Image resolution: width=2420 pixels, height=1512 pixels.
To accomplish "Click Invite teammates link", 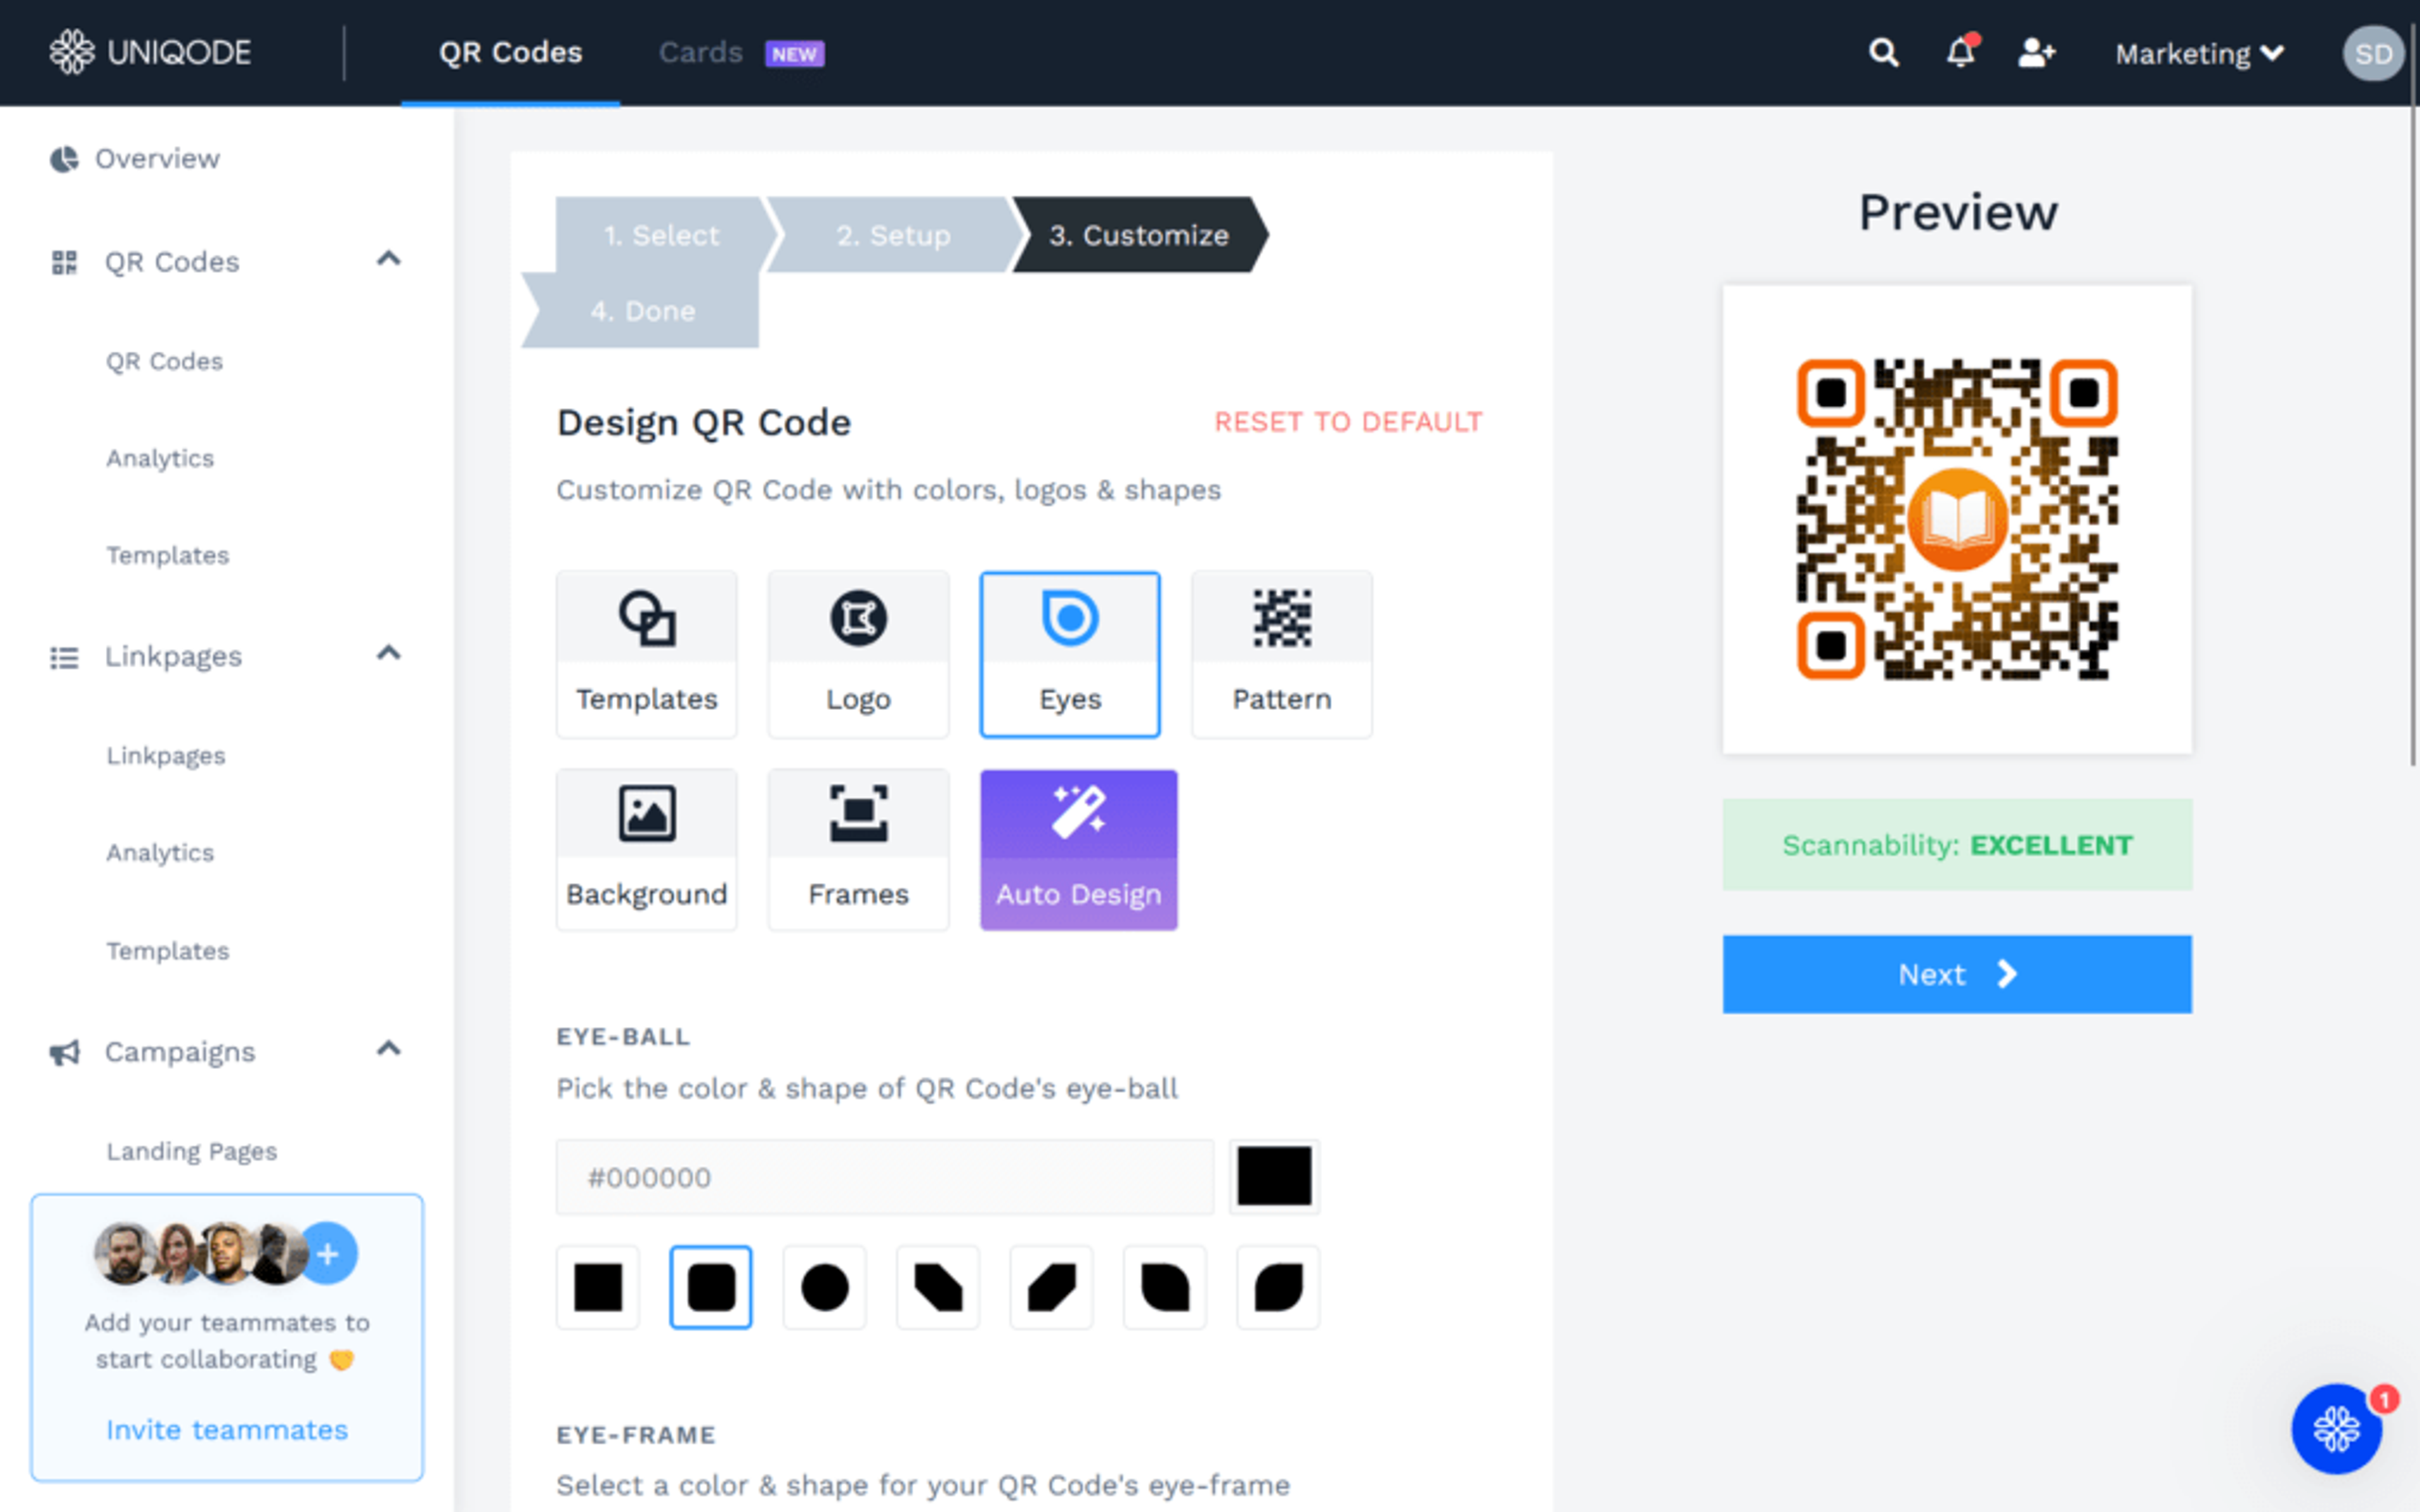I will (x=227, y=1430).
